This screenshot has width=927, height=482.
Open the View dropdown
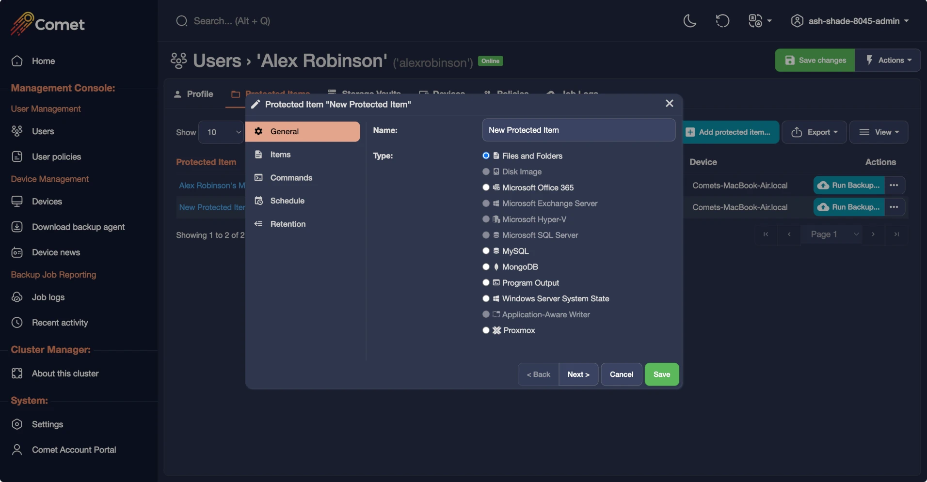click(879, 132)
